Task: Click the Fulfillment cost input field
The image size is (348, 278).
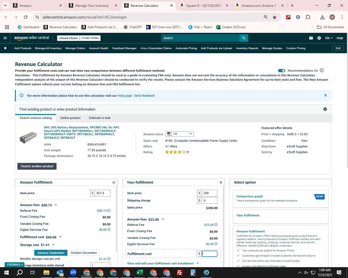Action: [210, 254]
